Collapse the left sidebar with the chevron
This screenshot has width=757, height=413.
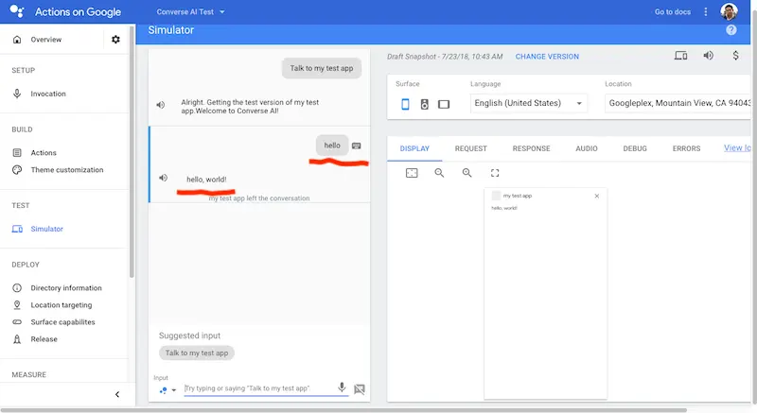click(117, 394)
